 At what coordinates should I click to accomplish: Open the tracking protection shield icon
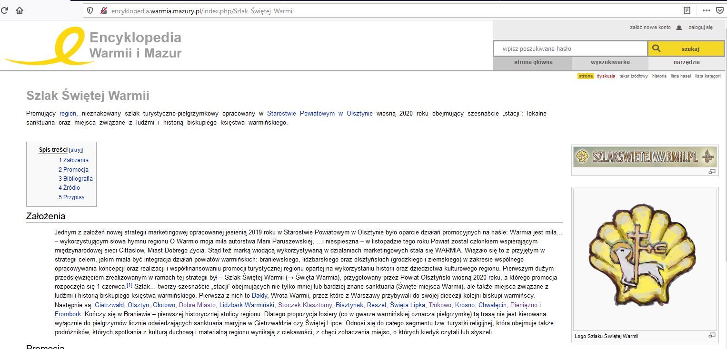(x=90, y=10)
